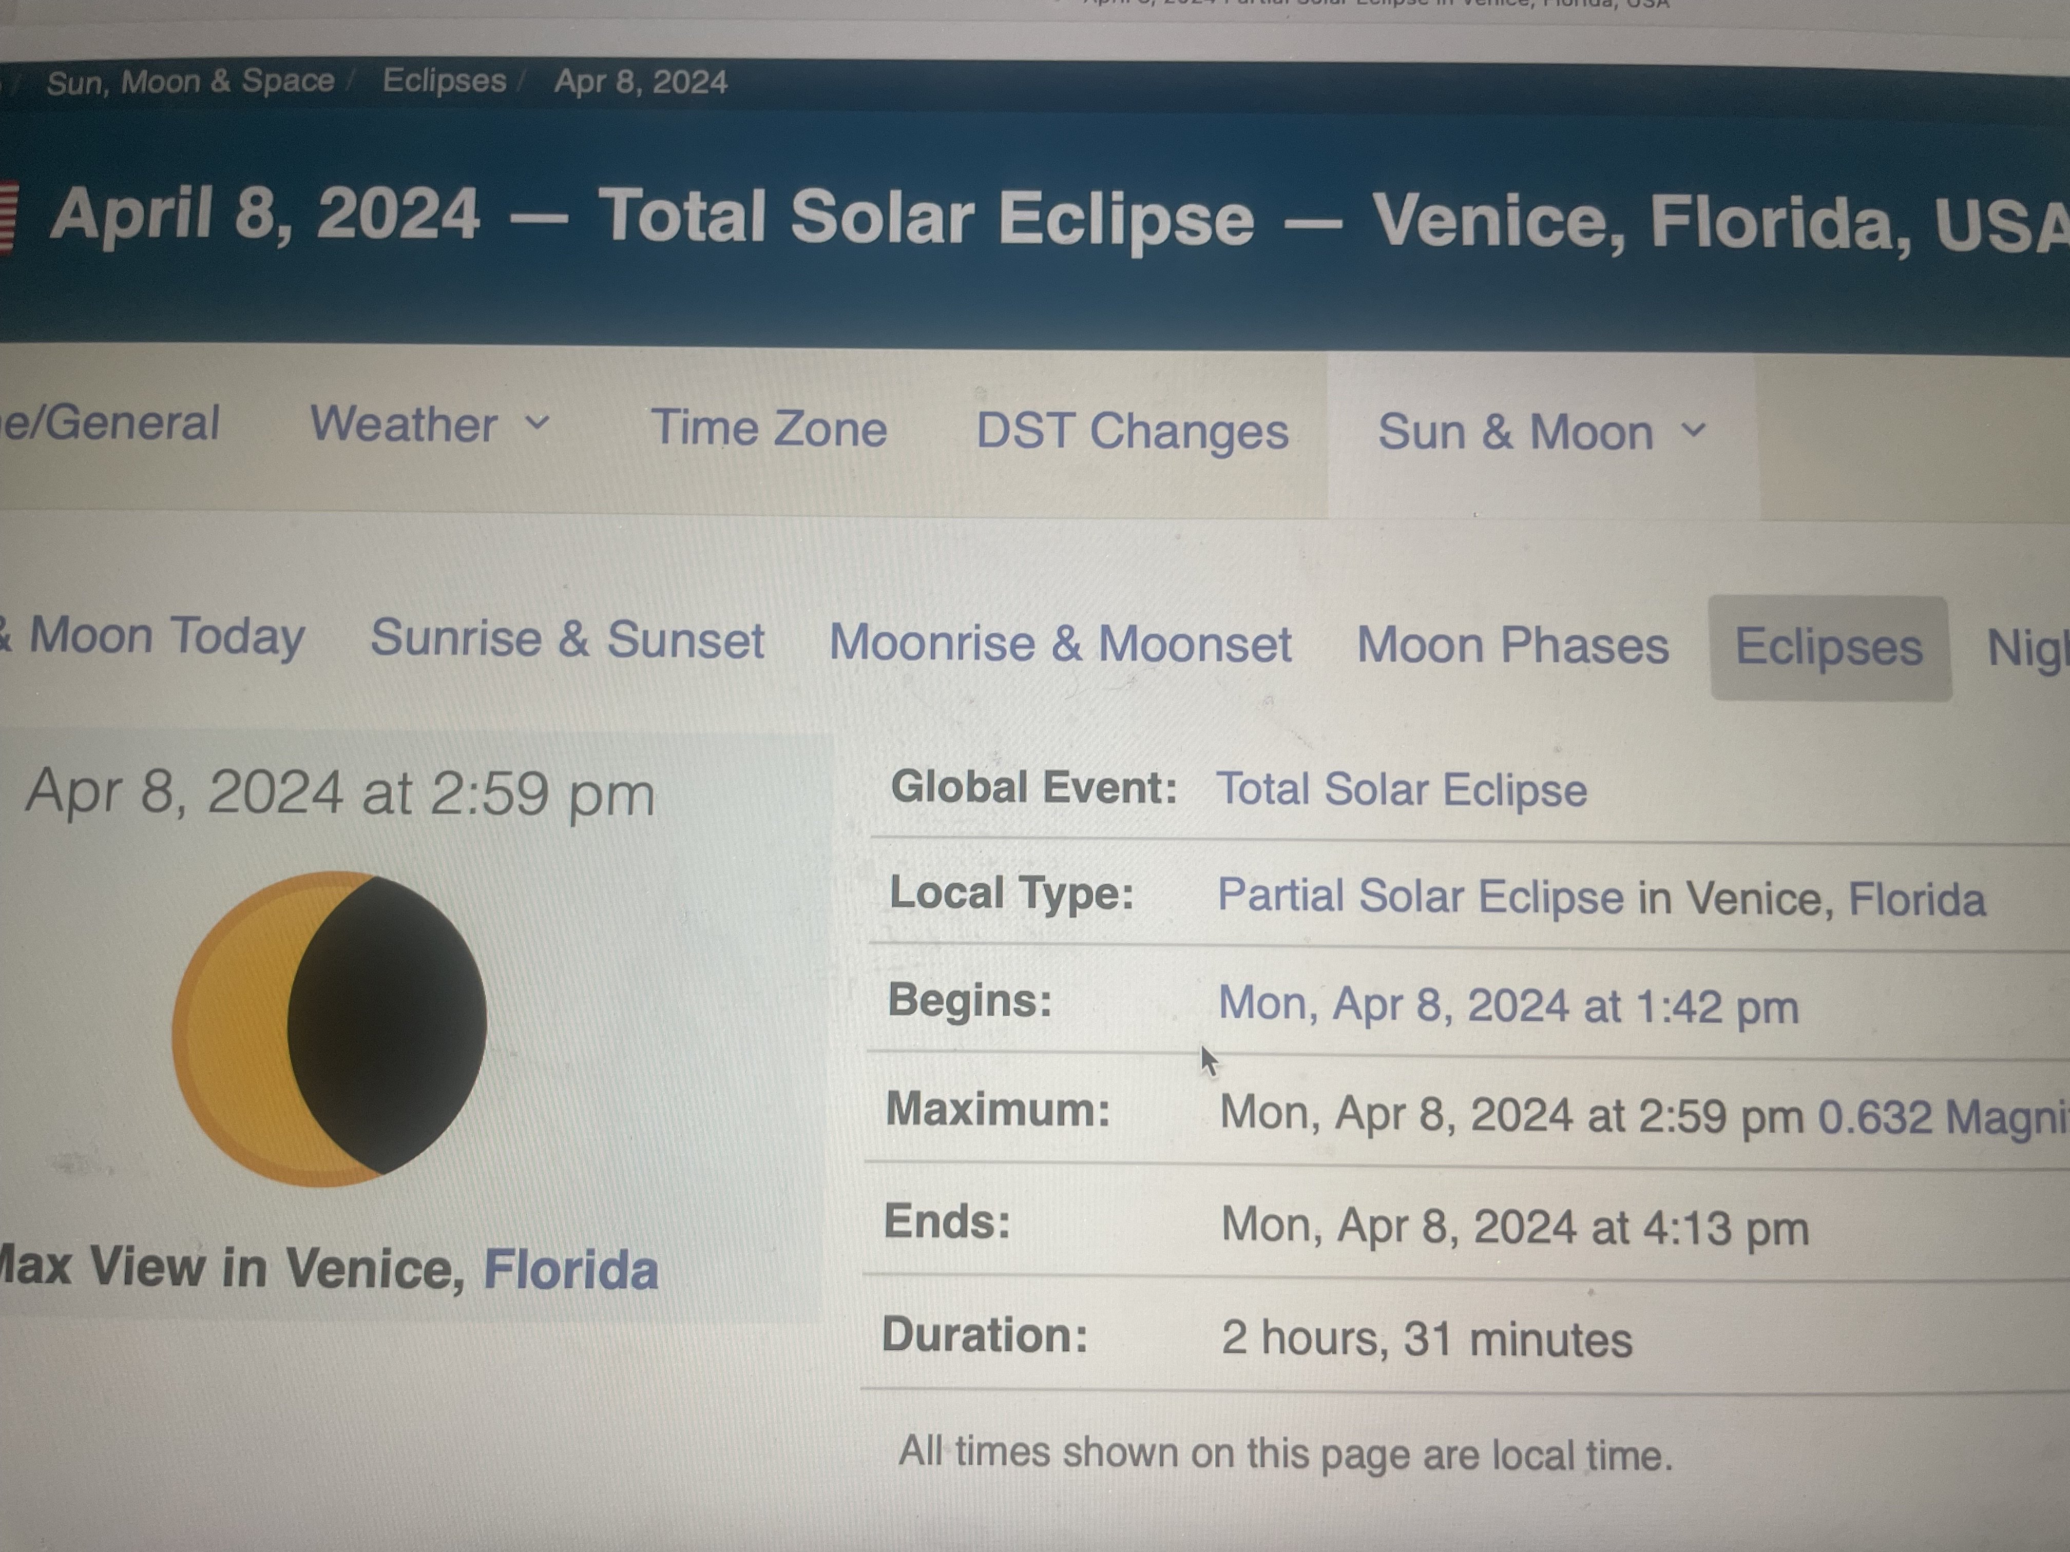Image resolution: width=2070 pixels, height=1552 pixels.
Task: Go to Moonrise & Moonset page
Action: [x=1059, y=643]
